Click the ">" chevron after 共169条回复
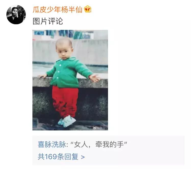The height and width of the screenshot is (169, 191). tap(83, 157)
